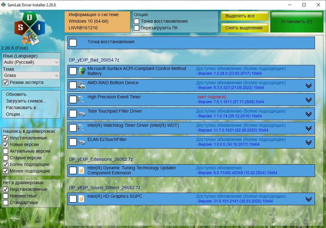This screenshot has width=326, height=228.
Task: Click the ELAN EzTouchFilter device icon
Action: click(x=82, y=142)
